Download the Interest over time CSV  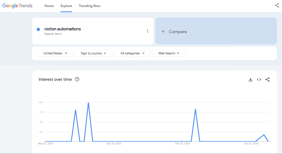pos(250,79)
